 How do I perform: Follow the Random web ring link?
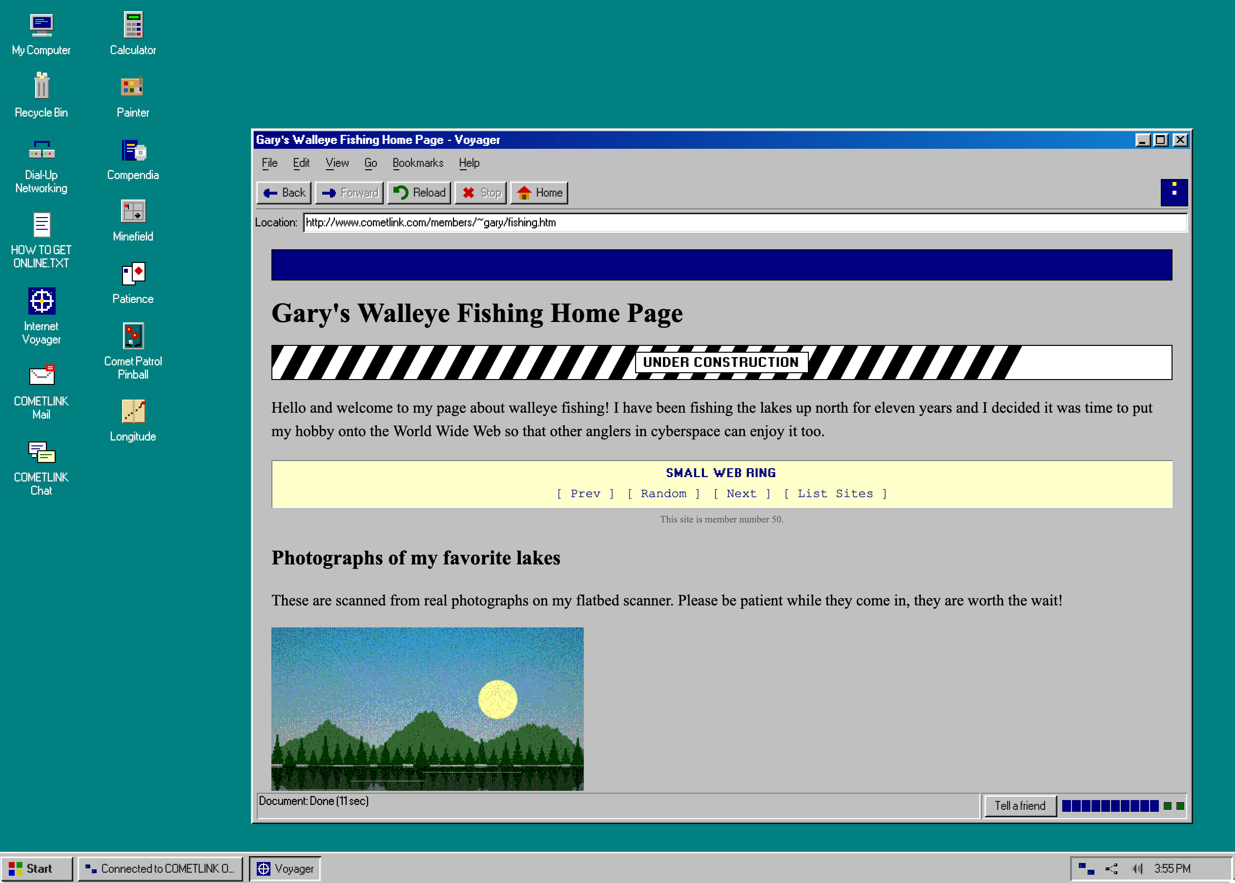coord(664,494)
